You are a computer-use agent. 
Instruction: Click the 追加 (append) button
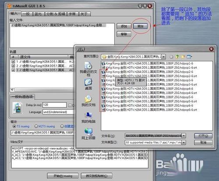pyautogui.click(x=140, y=26)
